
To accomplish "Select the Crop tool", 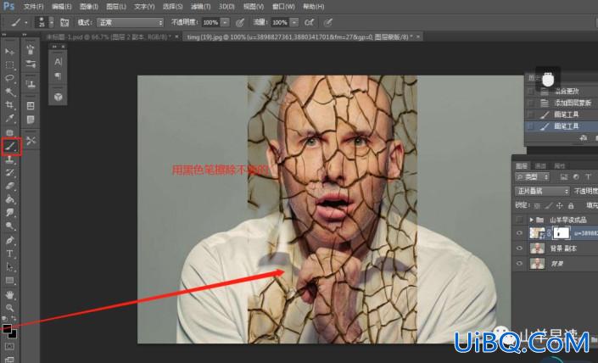I will pos(9,105).
